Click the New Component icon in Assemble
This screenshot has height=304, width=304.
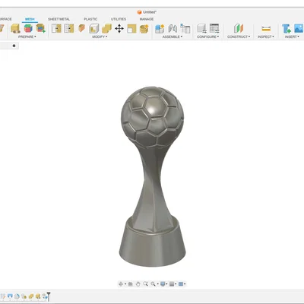[x=160, y=29]
